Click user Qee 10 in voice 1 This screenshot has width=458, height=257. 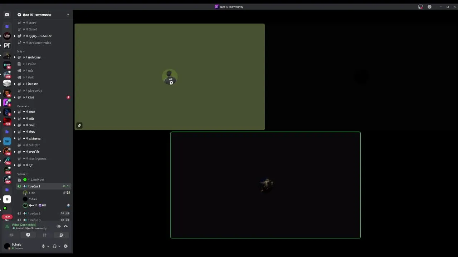point(46,205)
